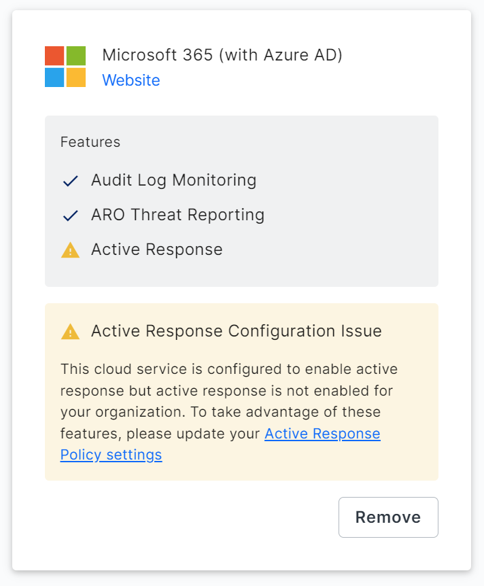Image resolution: width=484 pixels, height=586 pixels.
Task: Select the 'Microsoft 365 (with Azure AD)' title
Action: tap(222, 55)
